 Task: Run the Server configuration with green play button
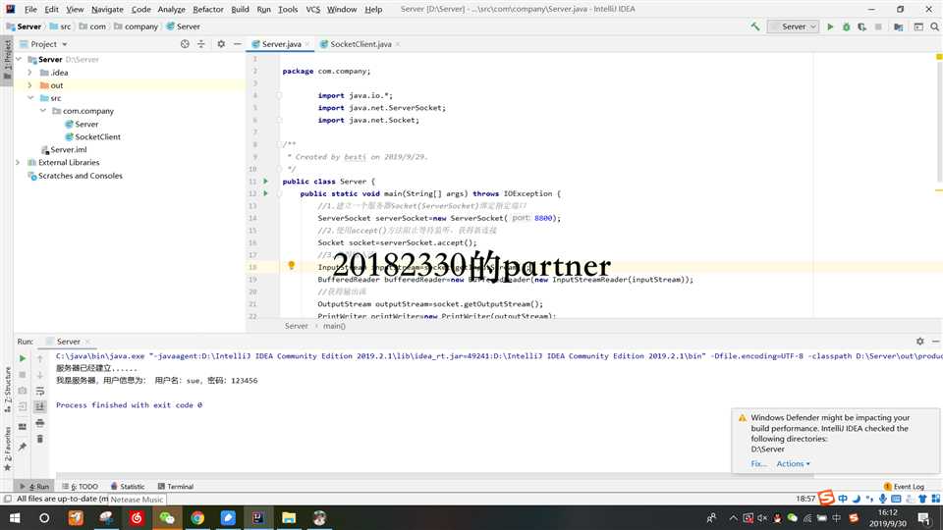click(830, 26)
